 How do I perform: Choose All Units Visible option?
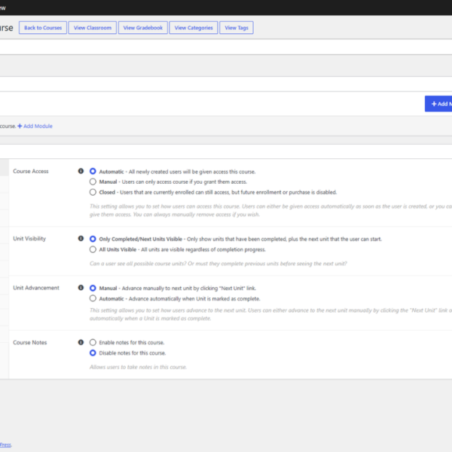tap(93, 249)
